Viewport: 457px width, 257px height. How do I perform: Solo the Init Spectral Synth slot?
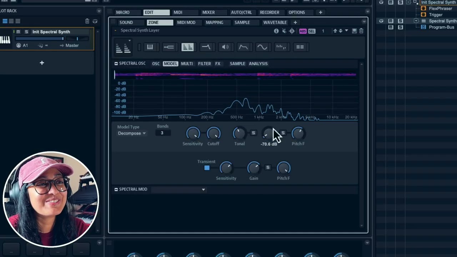[x=26, y=32]
